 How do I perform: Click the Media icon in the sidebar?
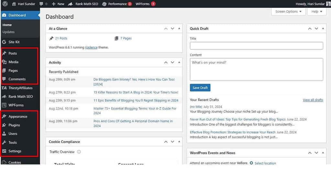pos(4,62)
